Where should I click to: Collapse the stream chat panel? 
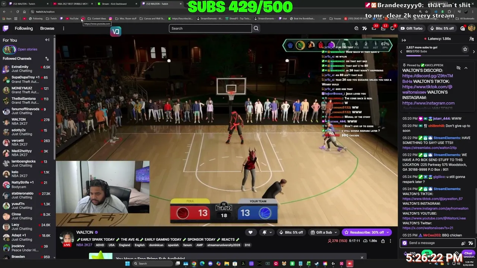coord(404,40)
